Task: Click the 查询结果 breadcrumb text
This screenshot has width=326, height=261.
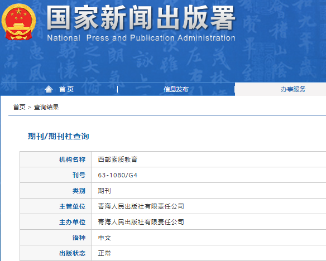Action: click(46, 107)
